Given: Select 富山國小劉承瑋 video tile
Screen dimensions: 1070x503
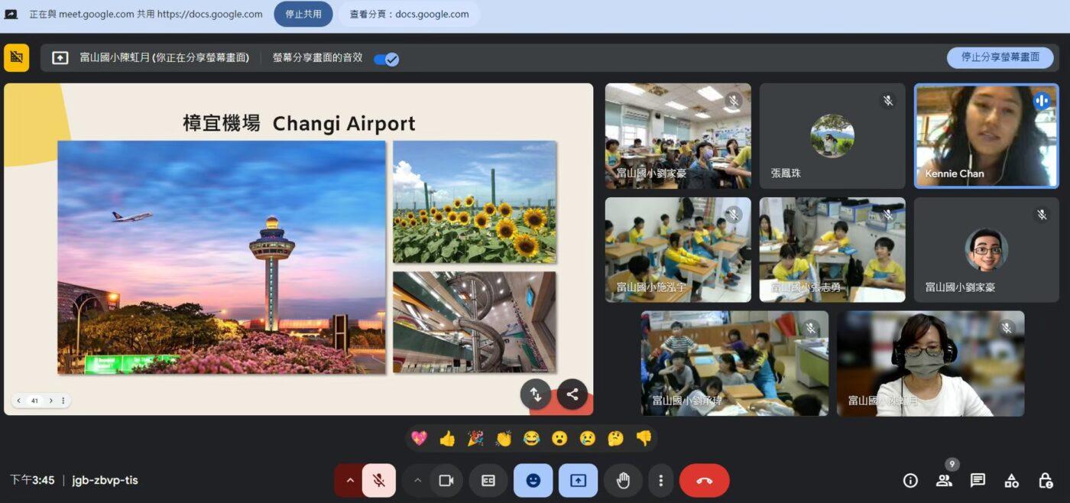Looking at the screenshot, I should coord(734,363).
